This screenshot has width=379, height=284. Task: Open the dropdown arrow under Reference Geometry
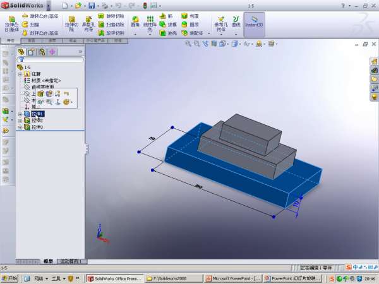click(221, 35)
